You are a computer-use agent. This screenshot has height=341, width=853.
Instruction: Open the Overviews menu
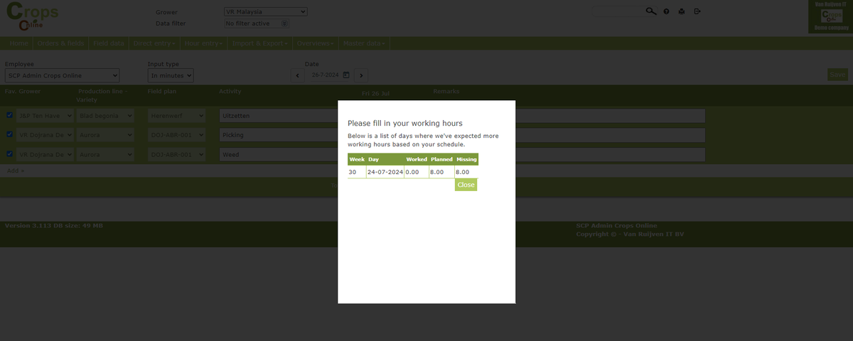[x=316, y=43]
